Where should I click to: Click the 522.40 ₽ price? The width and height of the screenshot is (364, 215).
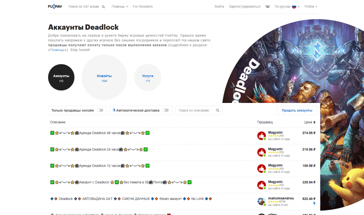pyautogui.click(x=309, y=199)
